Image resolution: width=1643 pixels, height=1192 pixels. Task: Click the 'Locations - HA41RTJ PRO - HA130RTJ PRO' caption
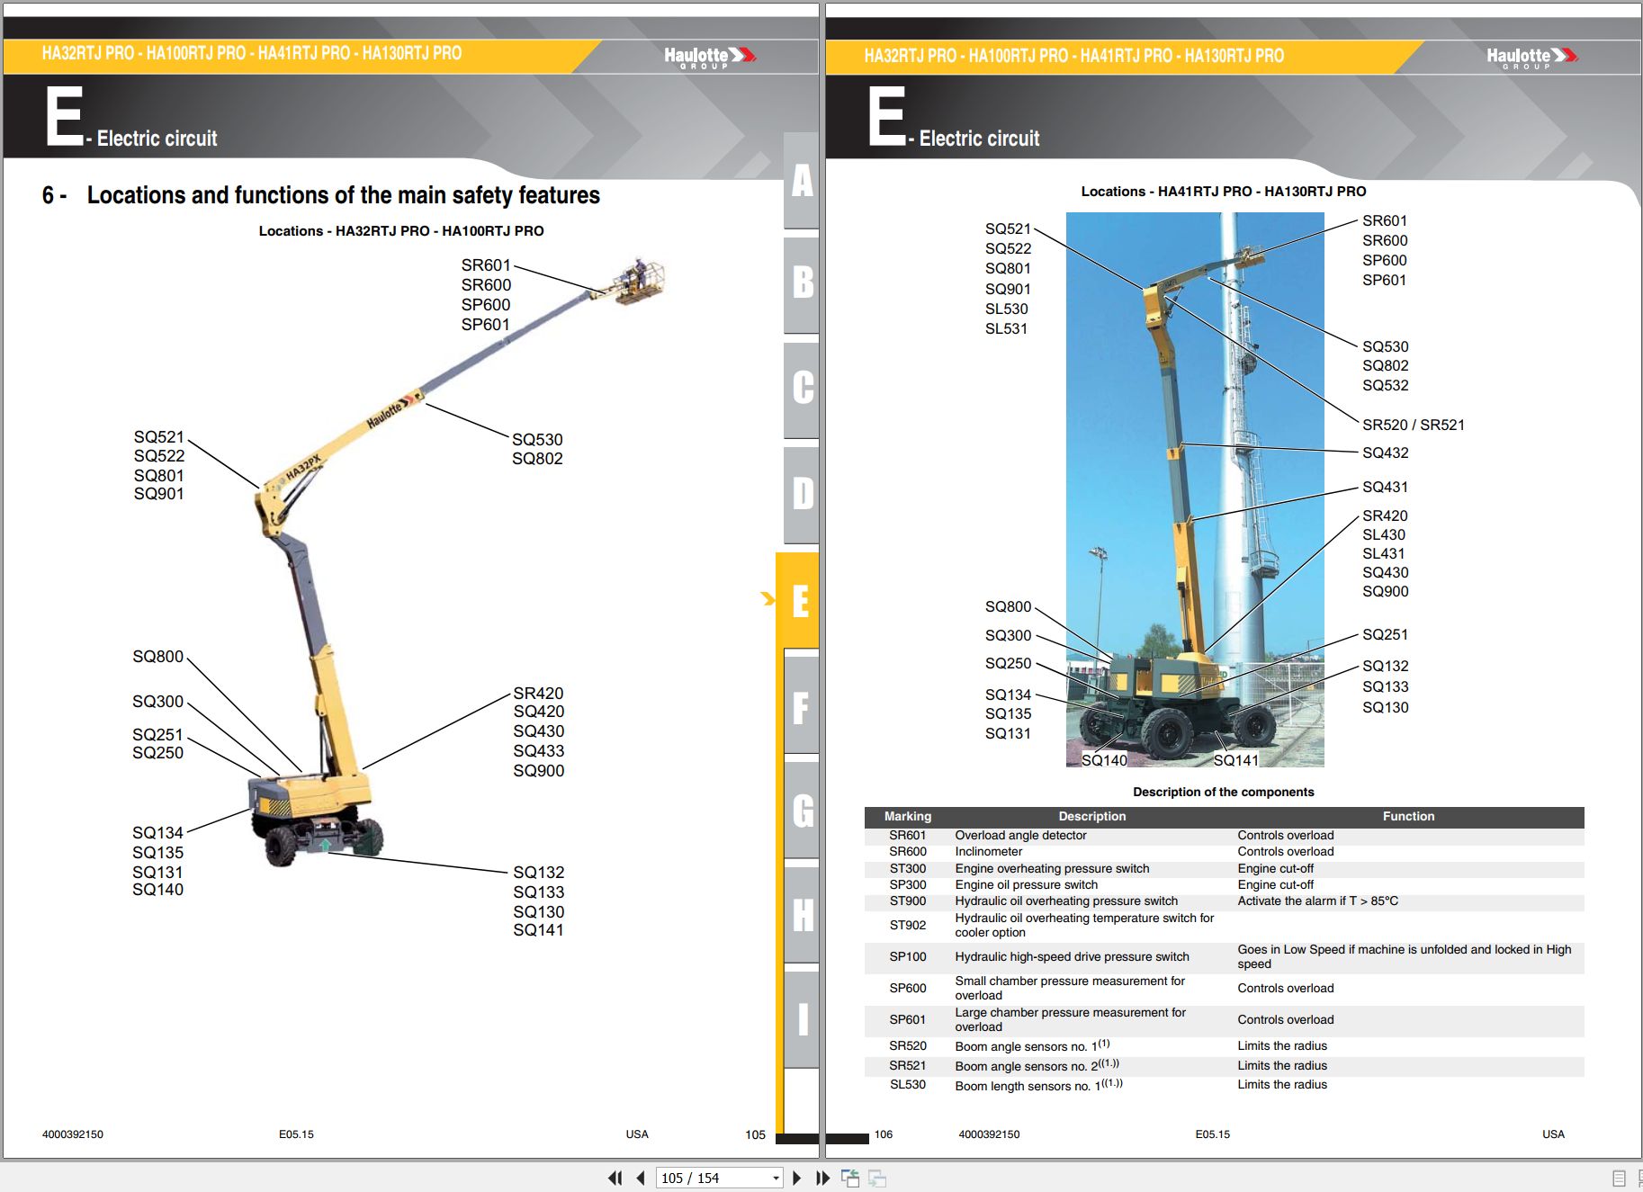click(1224, 192)
